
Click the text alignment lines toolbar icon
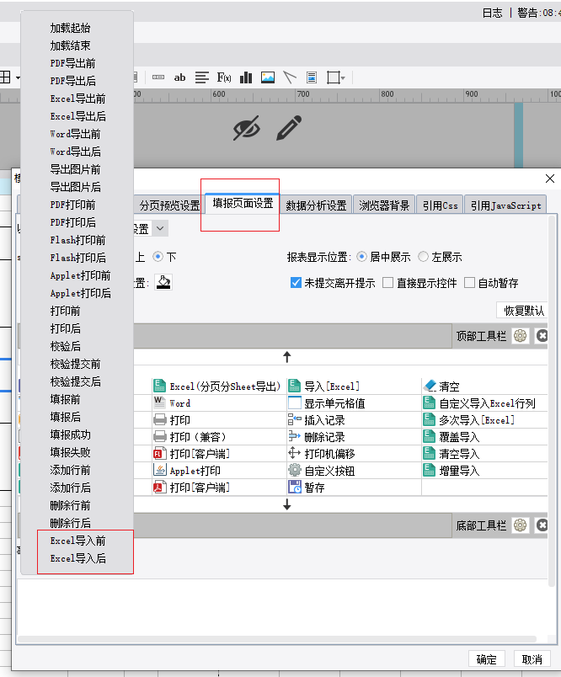201,77
